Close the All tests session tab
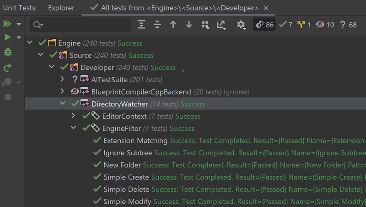Viewport: 366px width, 207px height. pyautogui.click(x=266, y=8)
